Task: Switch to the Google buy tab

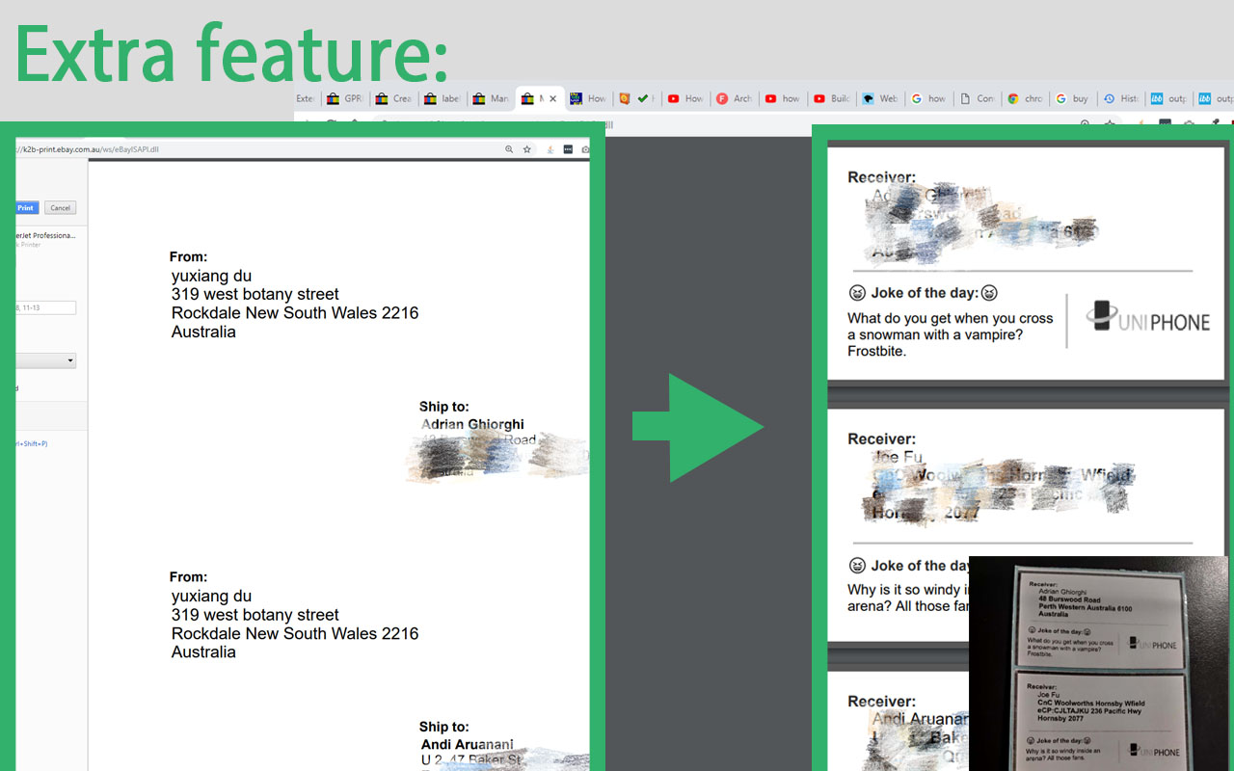Action: point(1075,98)
